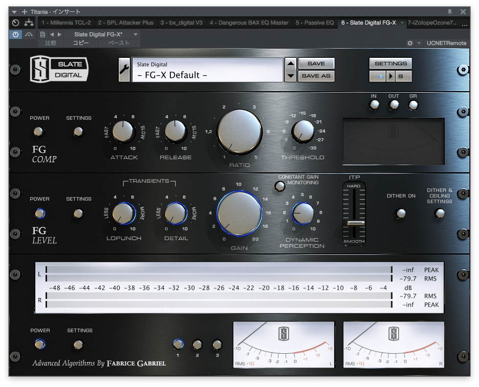Click the コピー copy button

coord(81,43)
